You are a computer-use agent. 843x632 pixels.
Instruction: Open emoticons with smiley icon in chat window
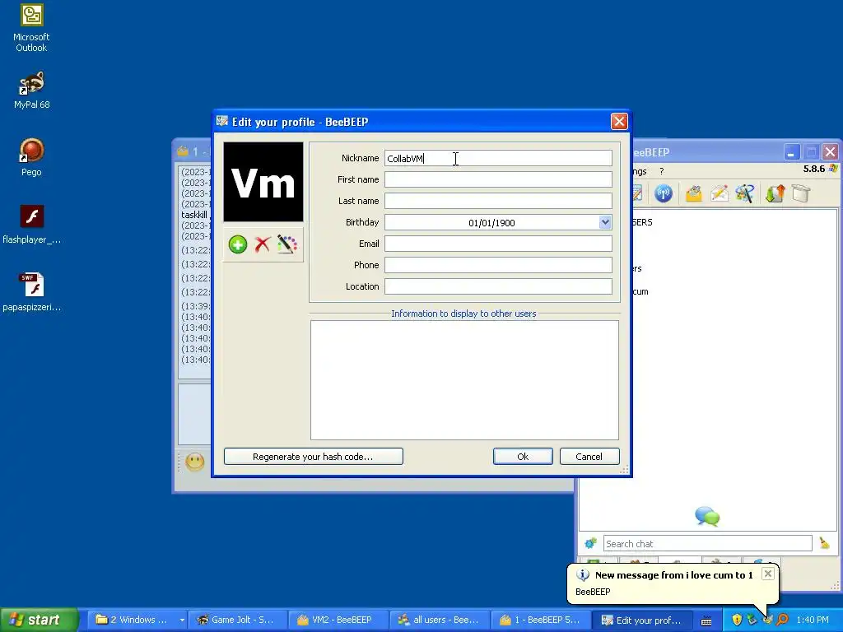click(195, 462)
